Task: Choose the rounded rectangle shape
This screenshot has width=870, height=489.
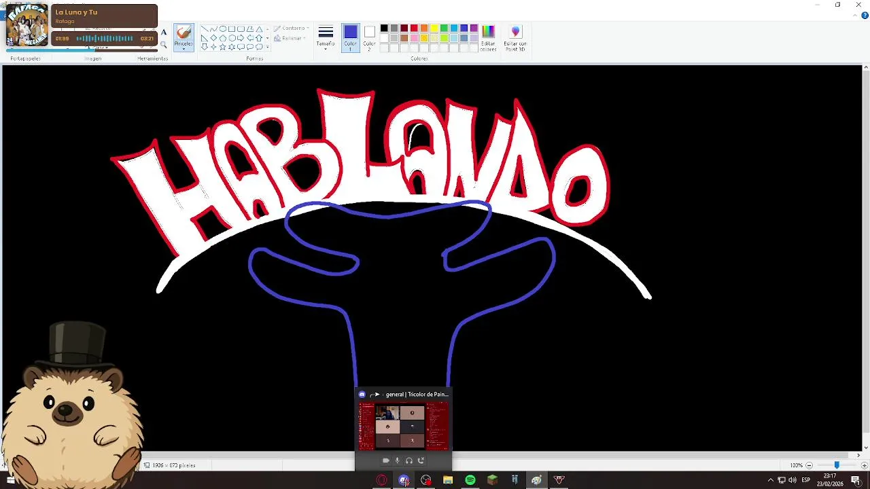Action: coord(241,29)
